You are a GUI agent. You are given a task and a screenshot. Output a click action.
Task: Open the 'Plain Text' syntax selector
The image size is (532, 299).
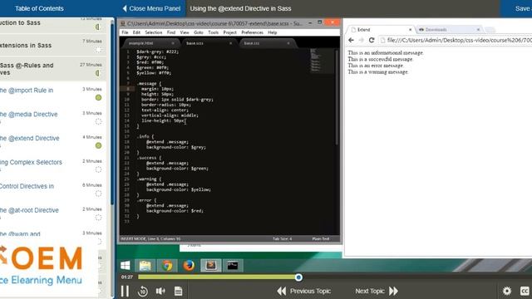coord(321,239)
